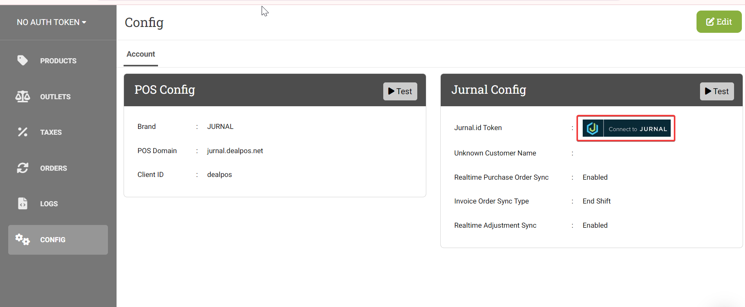This screenshot has height=307, width=745.
Task: Click the Products tag icon
Action: tap(22, 60)
